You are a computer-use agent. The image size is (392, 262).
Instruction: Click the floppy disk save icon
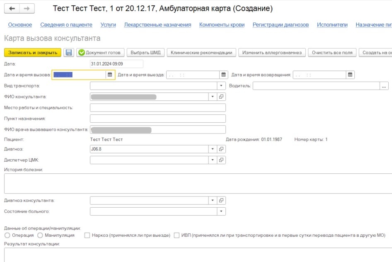click(x=69, y=53)
